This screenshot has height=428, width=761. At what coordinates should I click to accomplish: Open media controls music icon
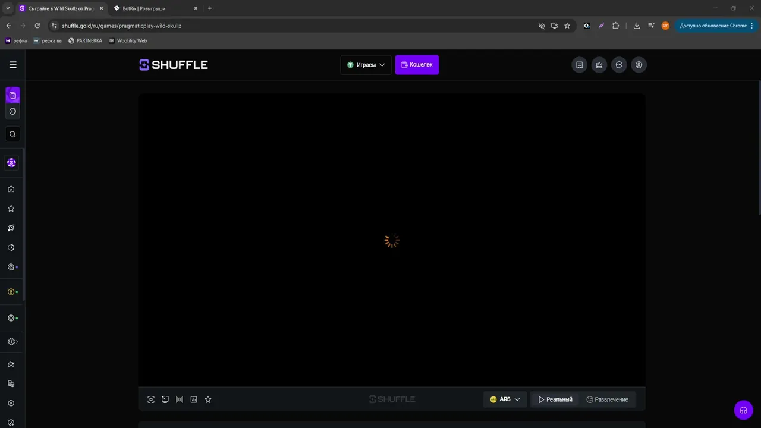point(651,26)
